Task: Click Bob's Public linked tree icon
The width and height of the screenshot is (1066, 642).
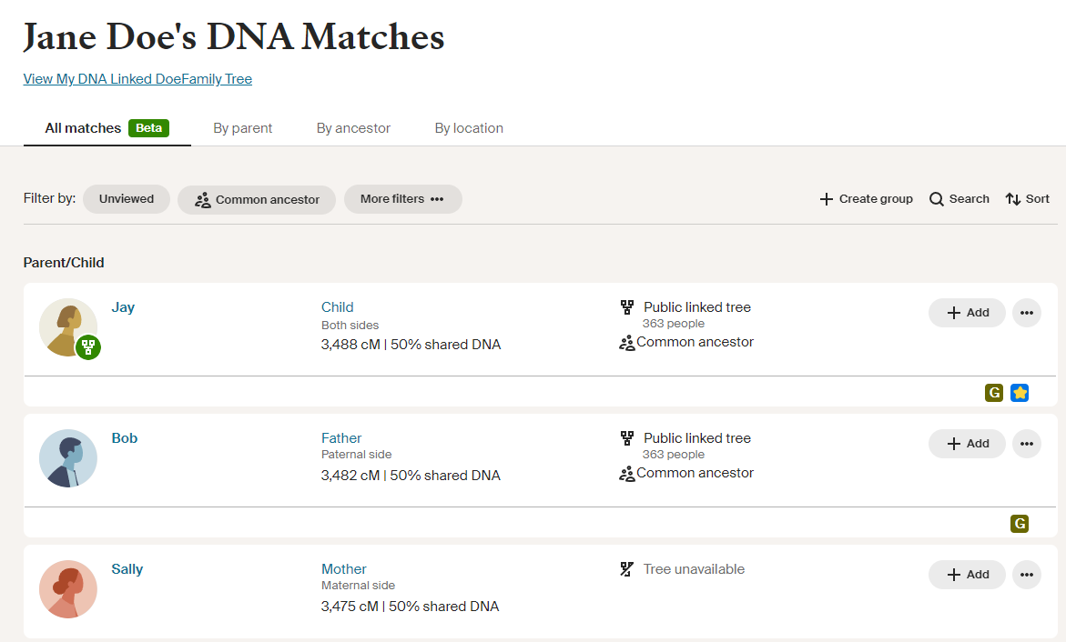Action: pos(626,437)
